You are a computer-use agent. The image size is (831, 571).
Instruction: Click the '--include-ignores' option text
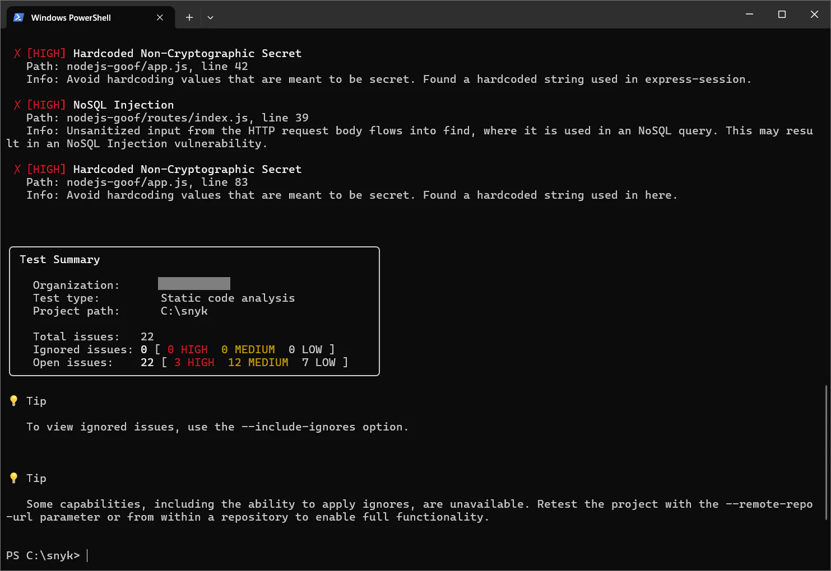(298, 427)
